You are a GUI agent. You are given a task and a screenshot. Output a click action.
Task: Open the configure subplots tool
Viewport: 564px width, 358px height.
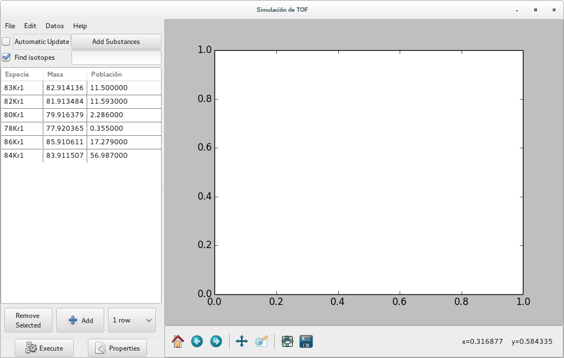click(x=287, y=342)
